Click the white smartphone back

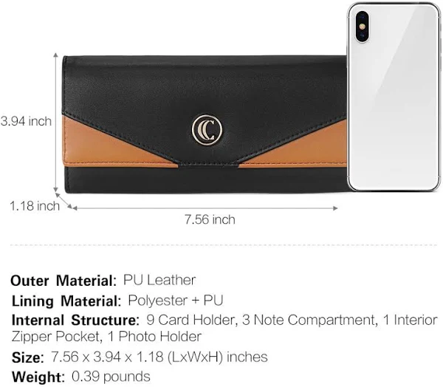coord(394,97)
